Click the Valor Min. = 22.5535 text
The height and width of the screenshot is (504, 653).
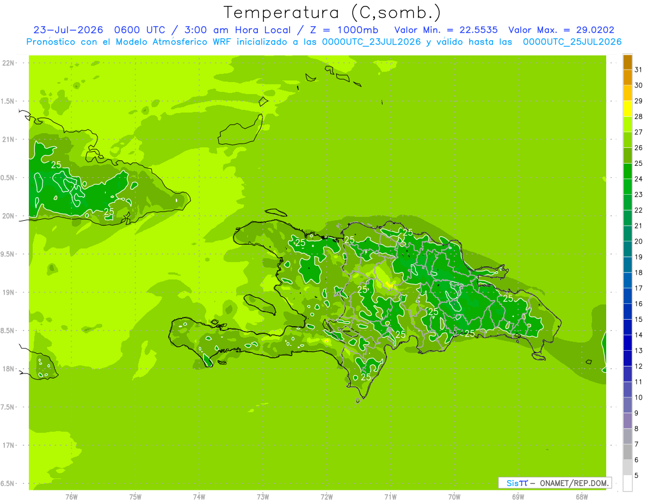446,30
